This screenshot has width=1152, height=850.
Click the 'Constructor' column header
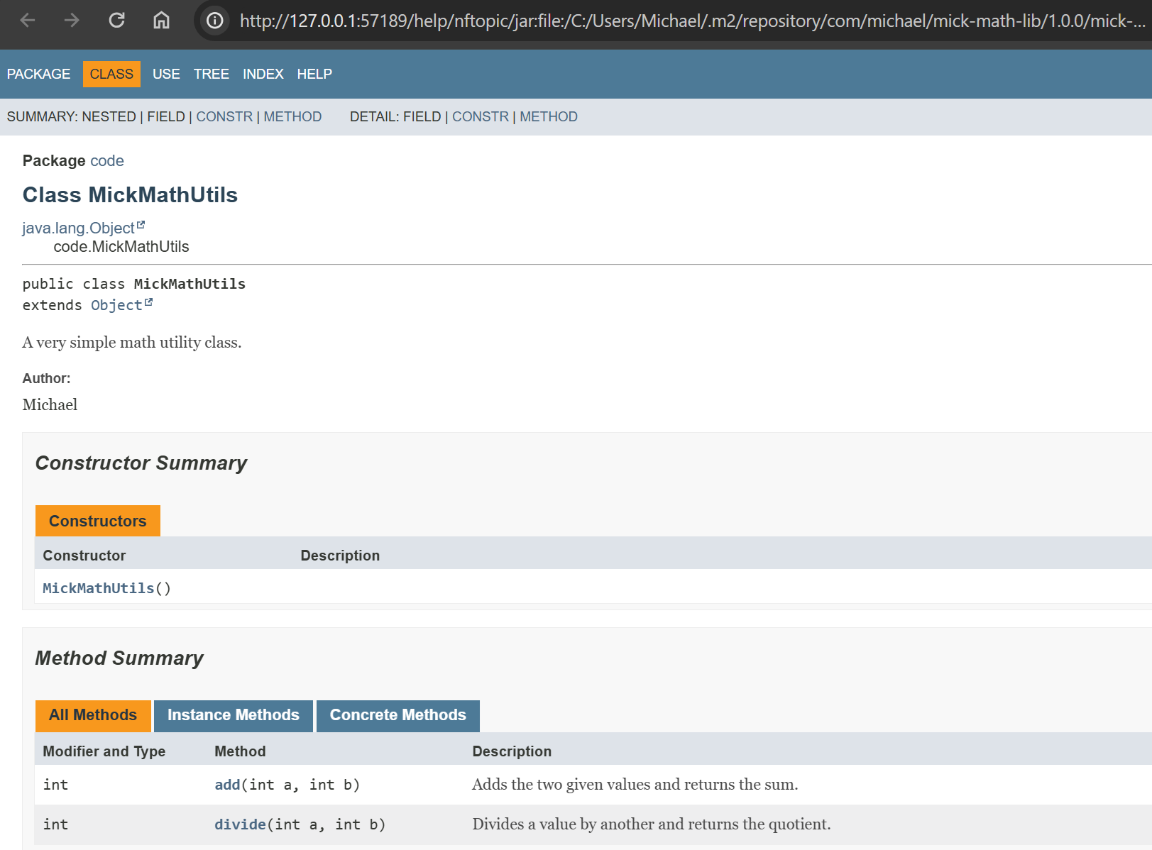[84, 556]
